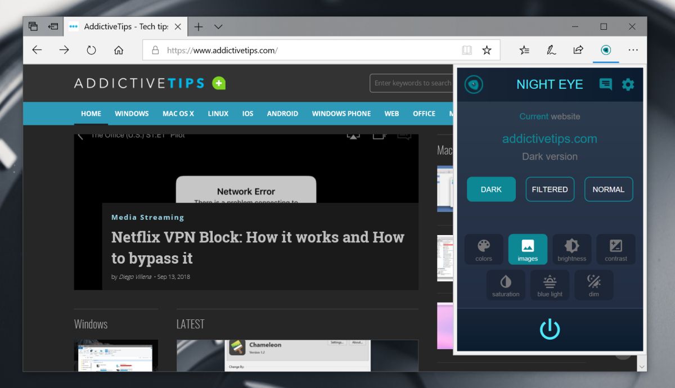Screen dimensions: 675x388
Task: Open the WEB nav section
Action: [x=392, y=114]
